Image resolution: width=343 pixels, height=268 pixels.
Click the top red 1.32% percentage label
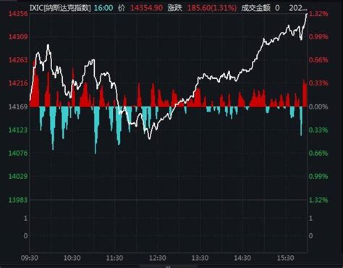coord(318,14)
